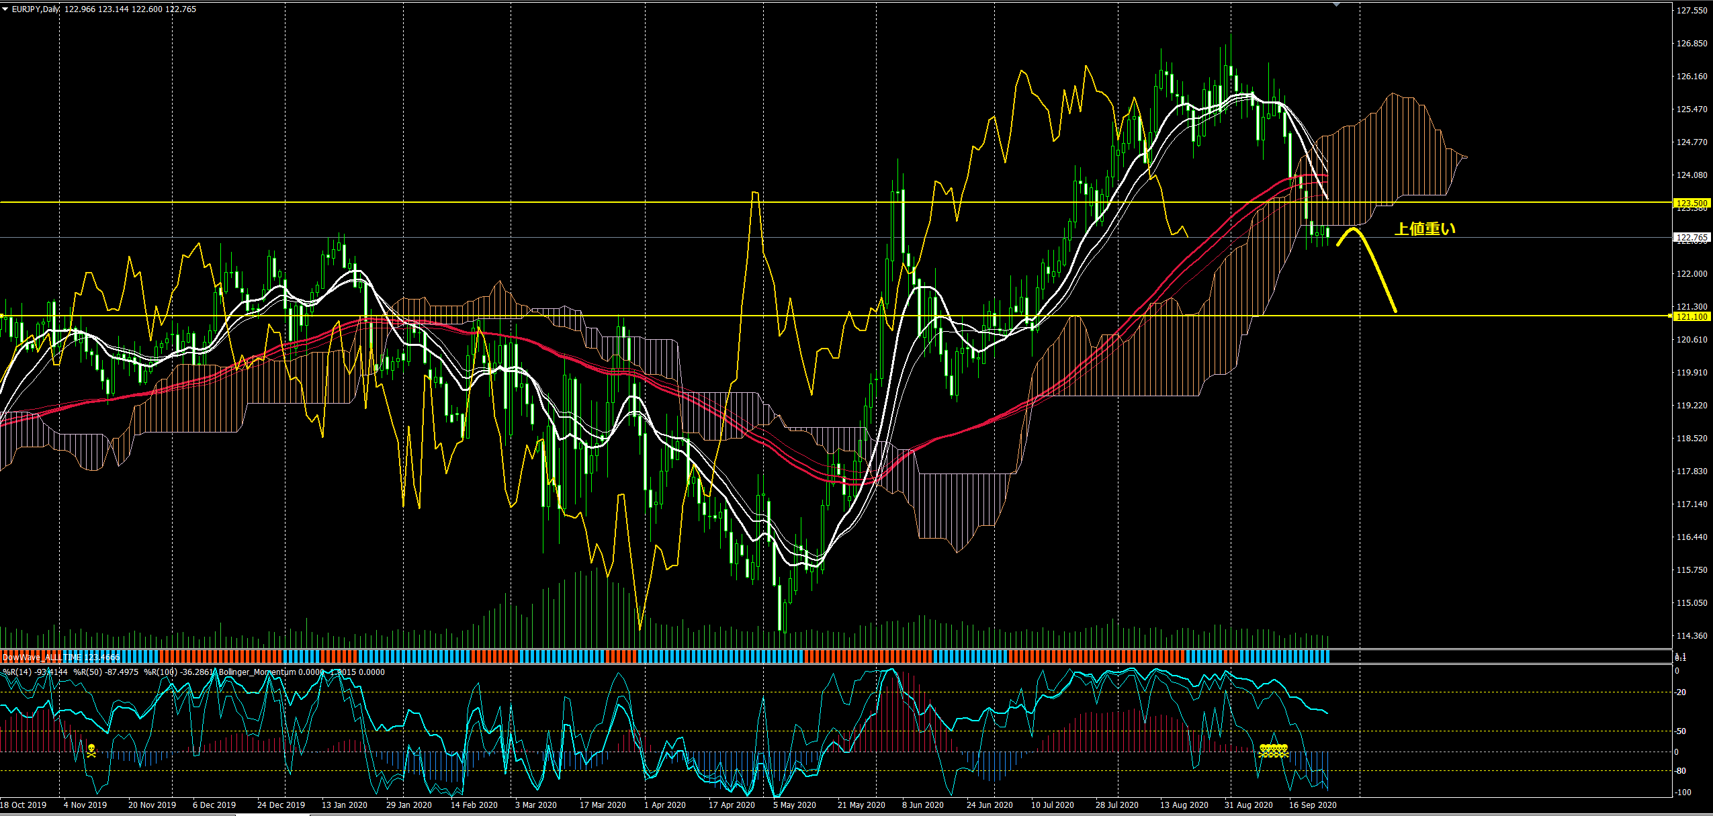This screenshot has width=1713, height=816.
Task: Select the yellow curved forecast arrow
Action: pos(1377,269)
